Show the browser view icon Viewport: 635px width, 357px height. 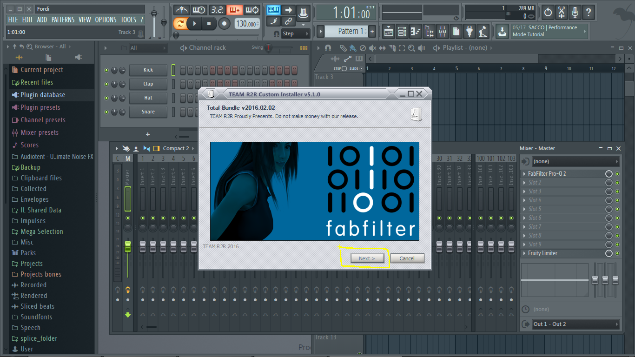(429, 32)
